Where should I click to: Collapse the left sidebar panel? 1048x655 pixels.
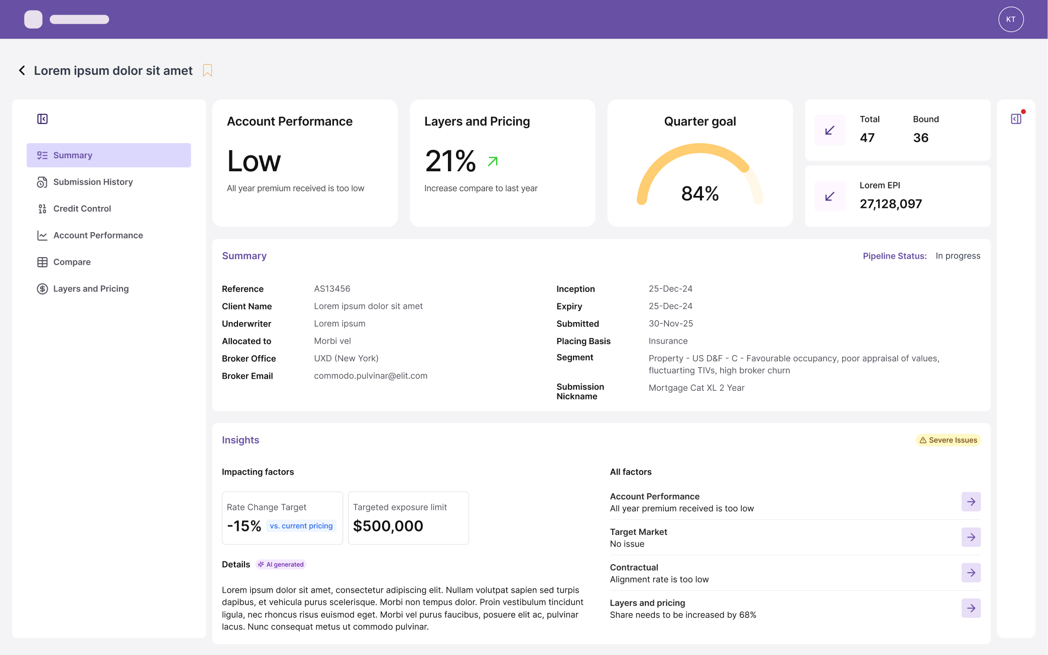[x=42, y=119]
